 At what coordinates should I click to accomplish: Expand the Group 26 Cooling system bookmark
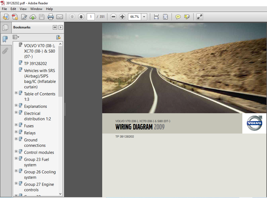[x=16, y=171]
